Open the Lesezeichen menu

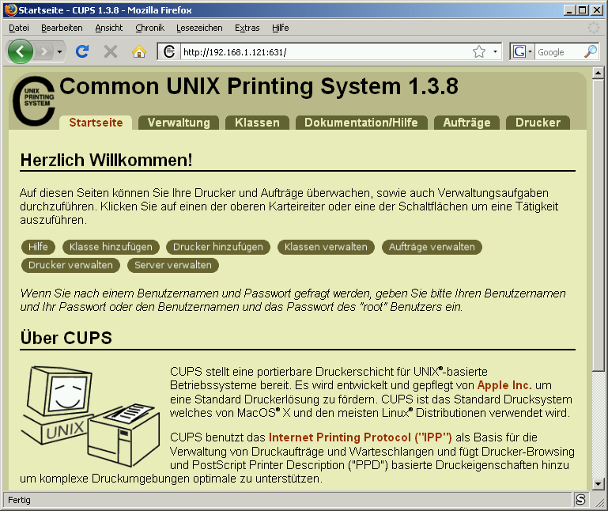click(x=199, y=28)
